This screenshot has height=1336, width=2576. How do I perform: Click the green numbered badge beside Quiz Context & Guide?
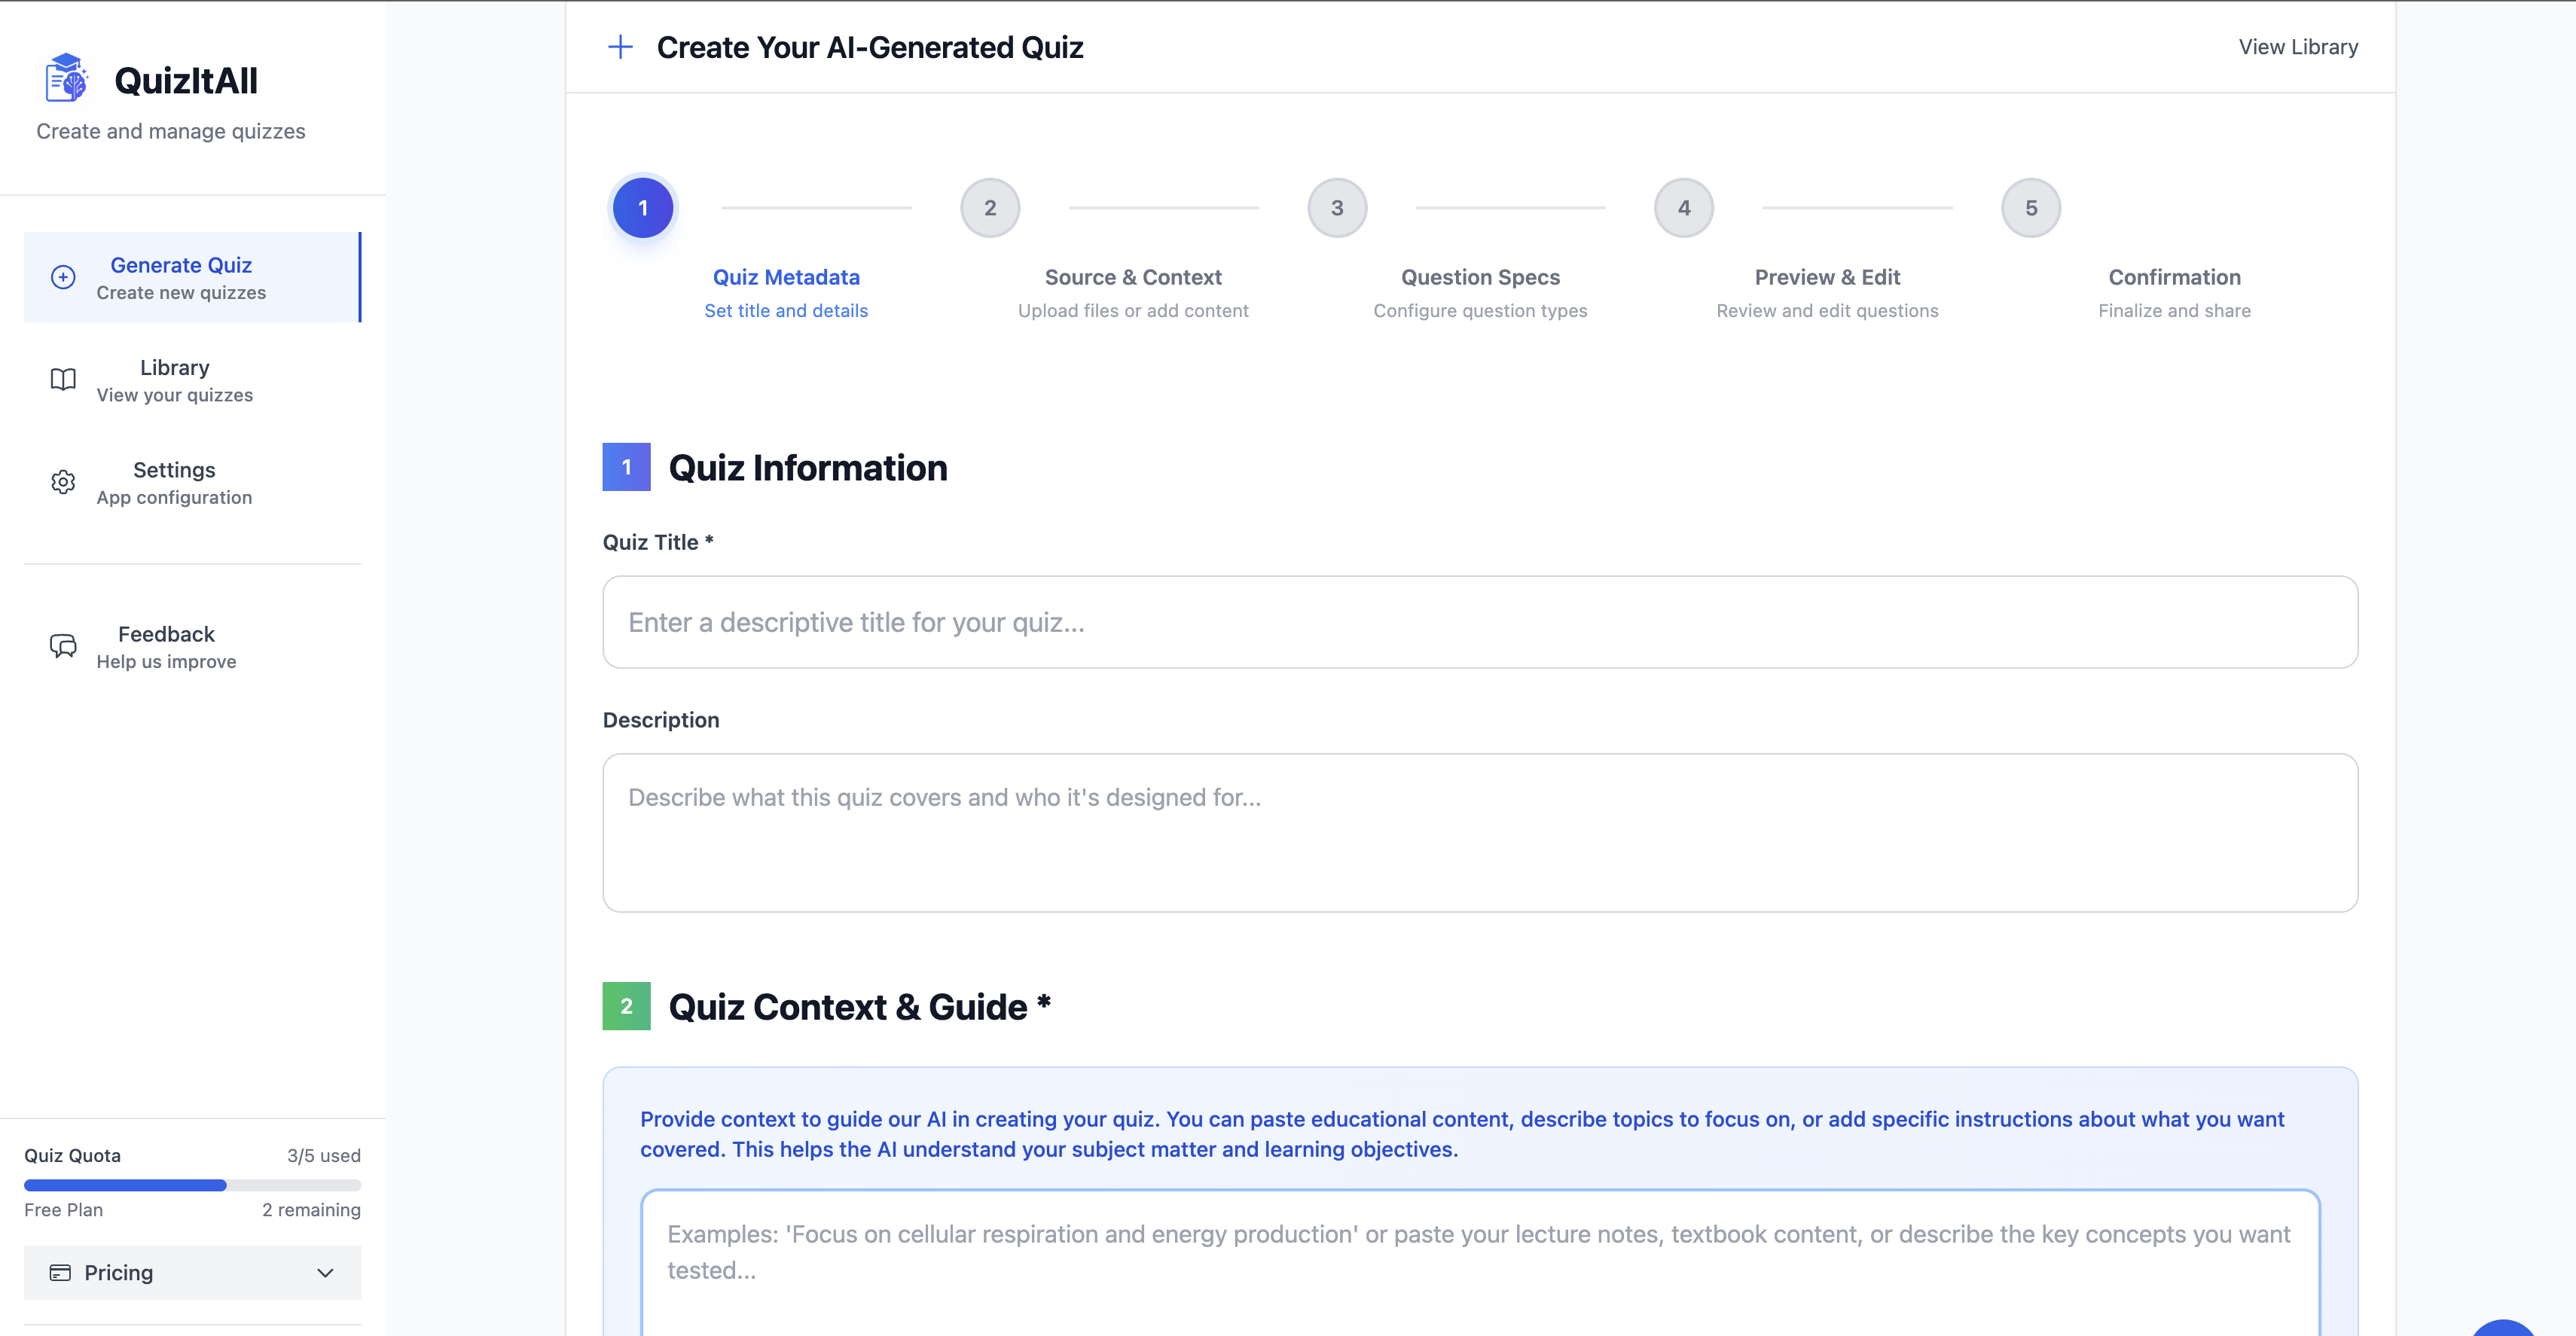626,1006
